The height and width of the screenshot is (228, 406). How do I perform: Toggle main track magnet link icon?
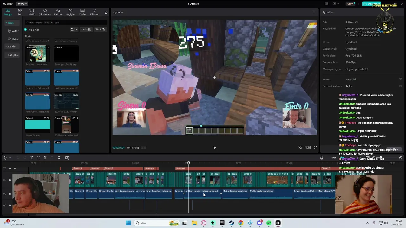pos(333,158)
